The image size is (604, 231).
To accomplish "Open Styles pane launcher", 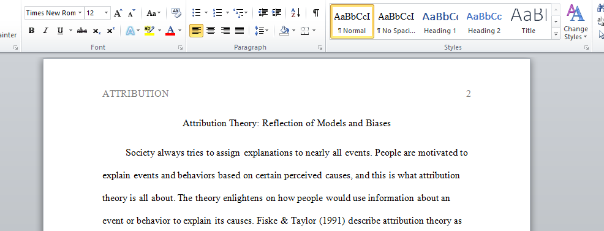I will 586,48.
